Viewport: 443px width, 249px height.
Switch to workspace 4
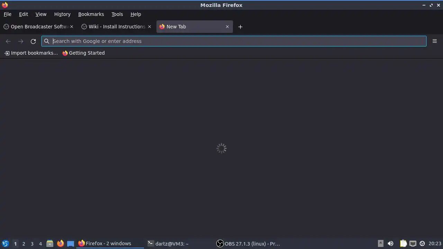coord(40,244)
